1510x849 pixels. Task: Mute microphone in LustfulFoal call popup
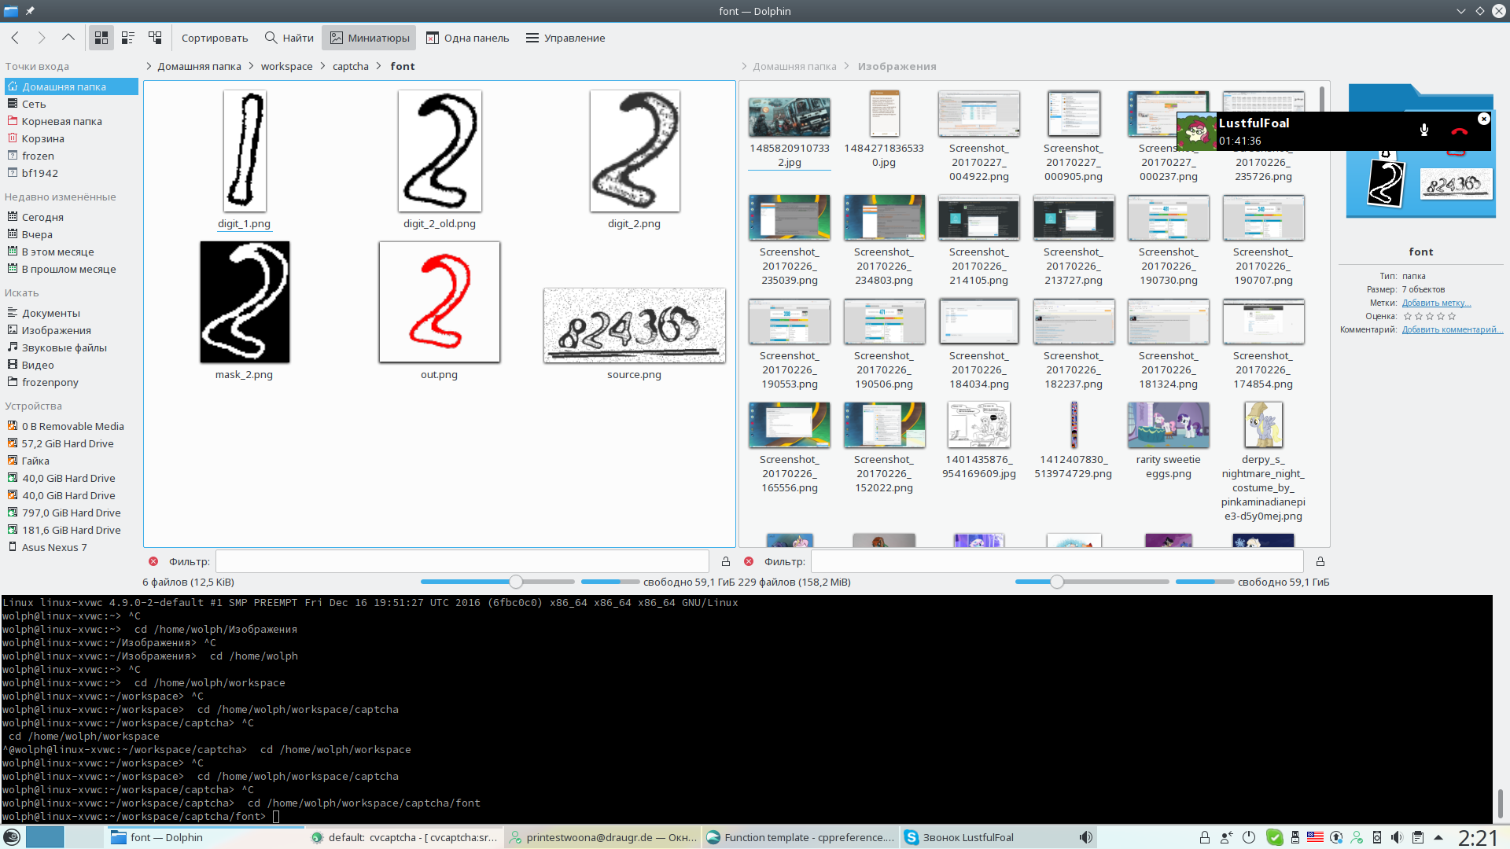click(x=1423, y=130)
